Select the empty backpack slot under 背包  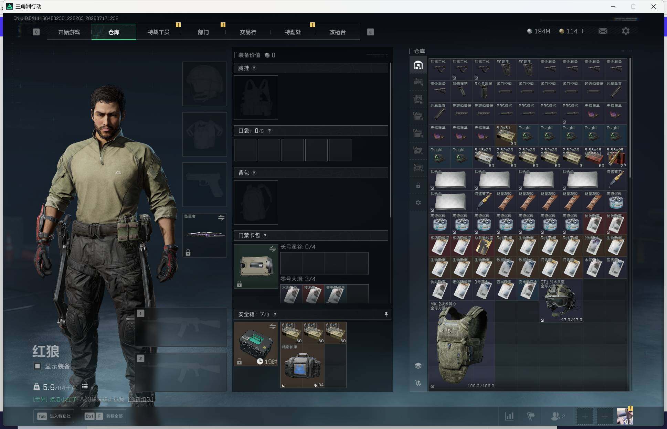(x=256, y=202)
